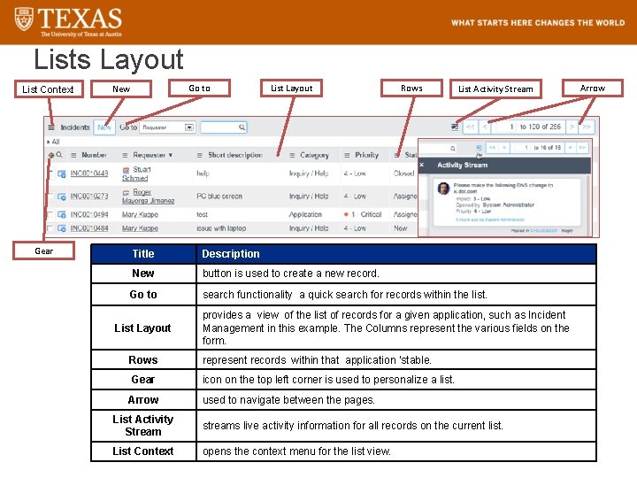Image resolution: width=637 pixels, height=478 pixels.
Task: Click the Activity Stream vertical scrollbar
Action: pyautogui.click(x=588, y=204)
